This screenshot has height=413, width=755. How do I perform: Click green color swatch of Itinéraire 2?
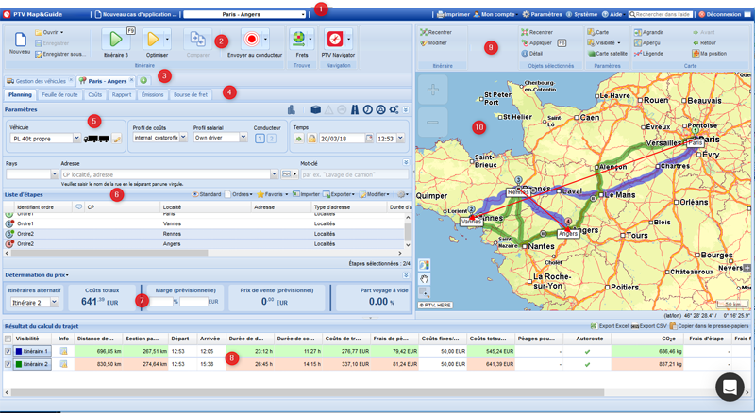[x=19, y=364]
